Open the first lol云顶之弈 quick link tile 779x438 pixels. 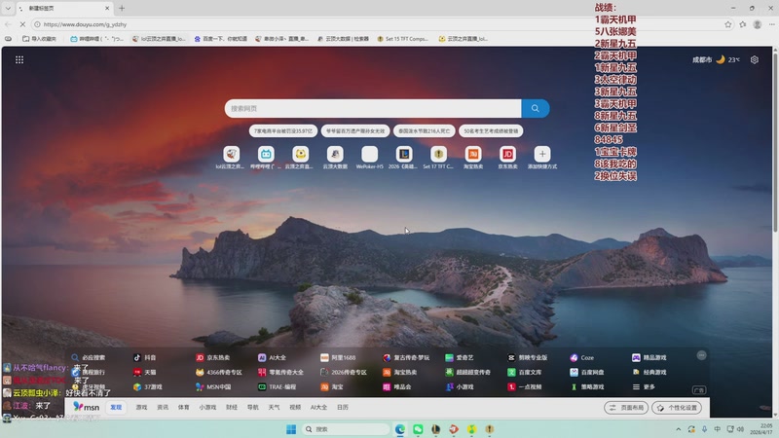point(231,155)
